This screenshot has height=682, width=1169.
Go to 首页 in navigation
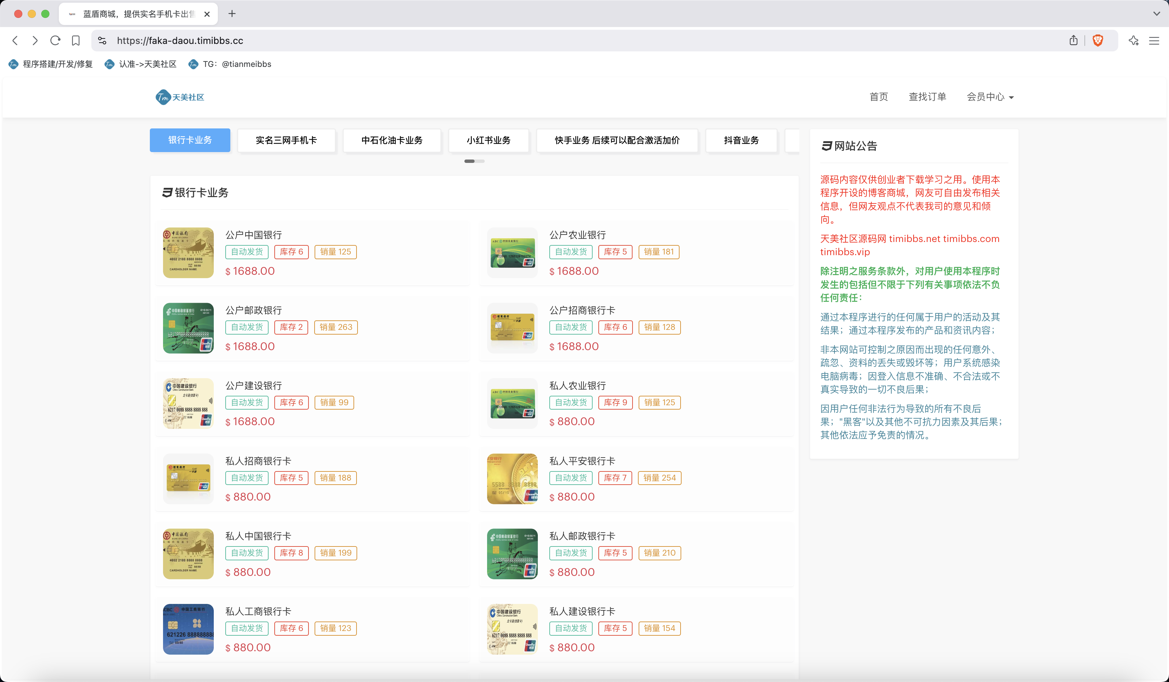[x=878, y=97]
